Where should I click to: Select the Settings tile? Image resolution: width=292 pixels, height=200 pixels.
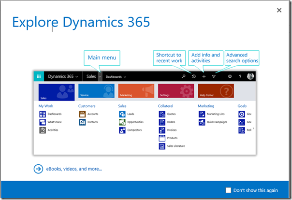point(176,91)
